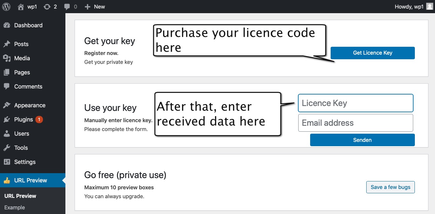This screenshot has height=214, width=435.
Task: Click the New label in admin bar
Action: 99,7
